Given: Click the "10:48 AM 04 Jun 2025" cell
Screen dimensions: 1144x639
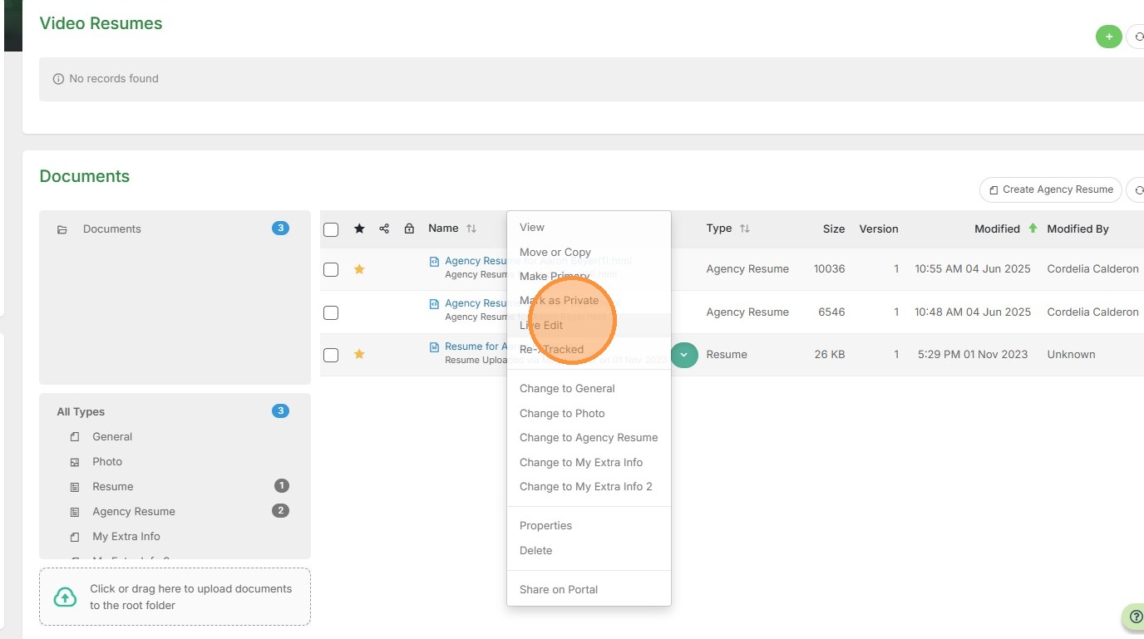Looking at the screenshot, I should coord(973,312).
